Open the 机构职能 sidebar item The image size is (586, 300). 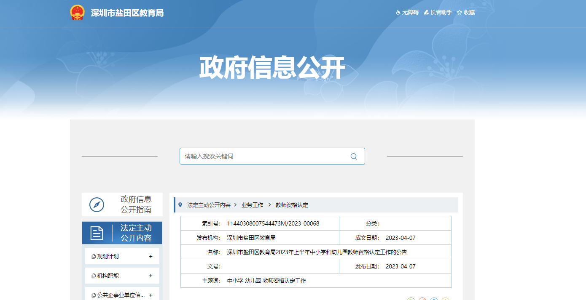[108, 276]
